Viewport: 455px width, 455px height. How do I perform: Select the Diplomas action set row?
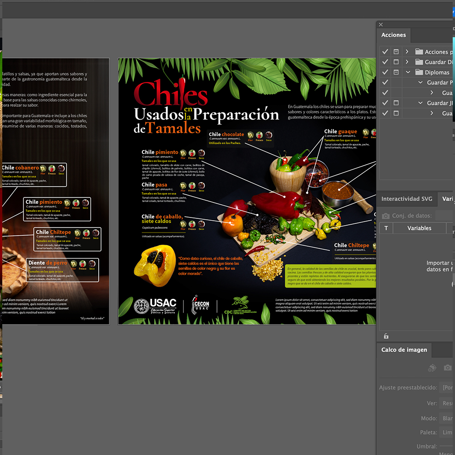[417, 72]
